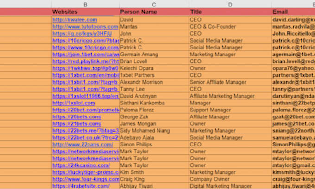Open the https://20bet.com/promoti link
This screenshot has height=189, width=315.
point(86,110)
